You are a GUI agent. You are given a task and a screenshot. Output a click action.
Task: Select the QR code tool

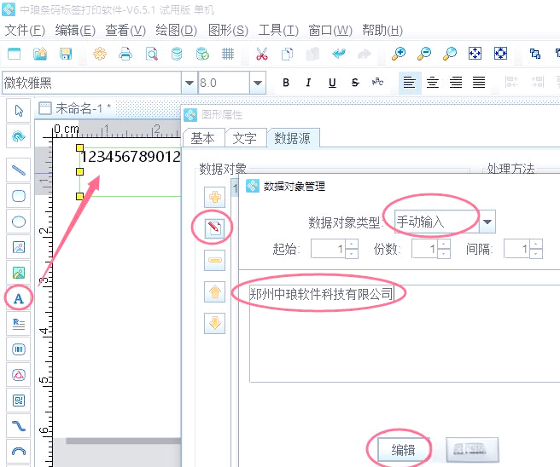(x=19, y=401)
